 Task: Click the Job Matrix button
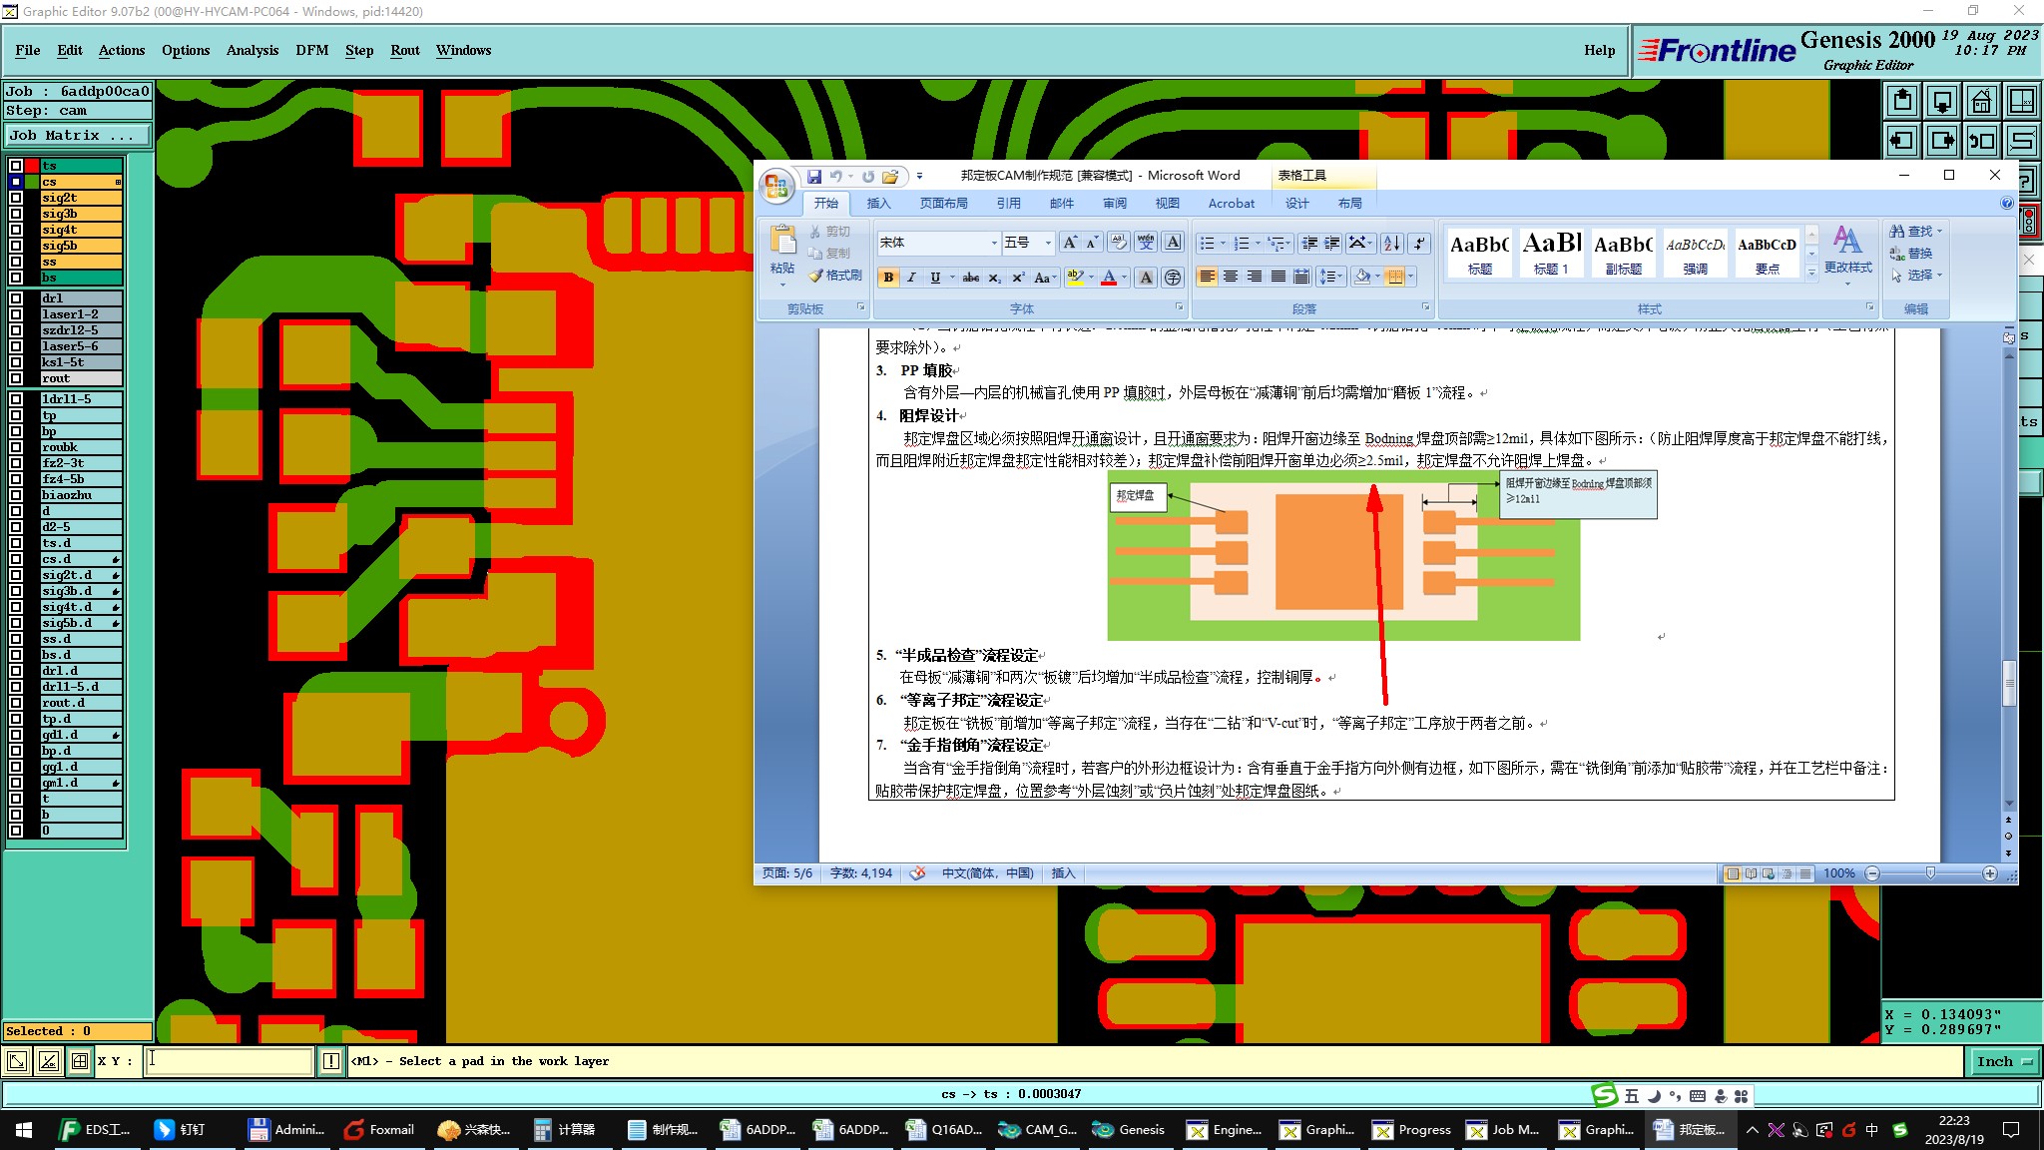[x=78, y=136]
